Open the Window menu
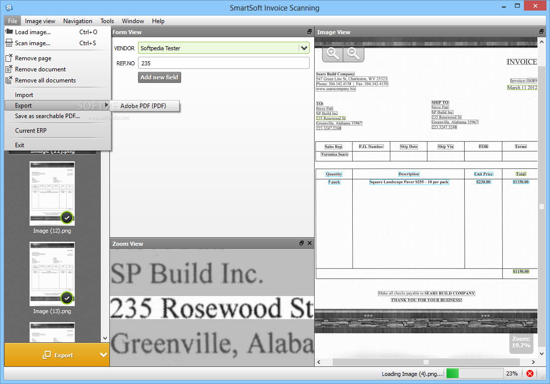Screen dimensions: 550x384 coord(133,21)
